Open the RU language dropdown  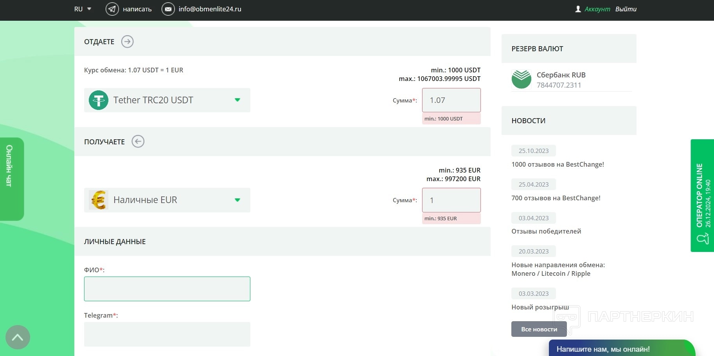[83, 9]
